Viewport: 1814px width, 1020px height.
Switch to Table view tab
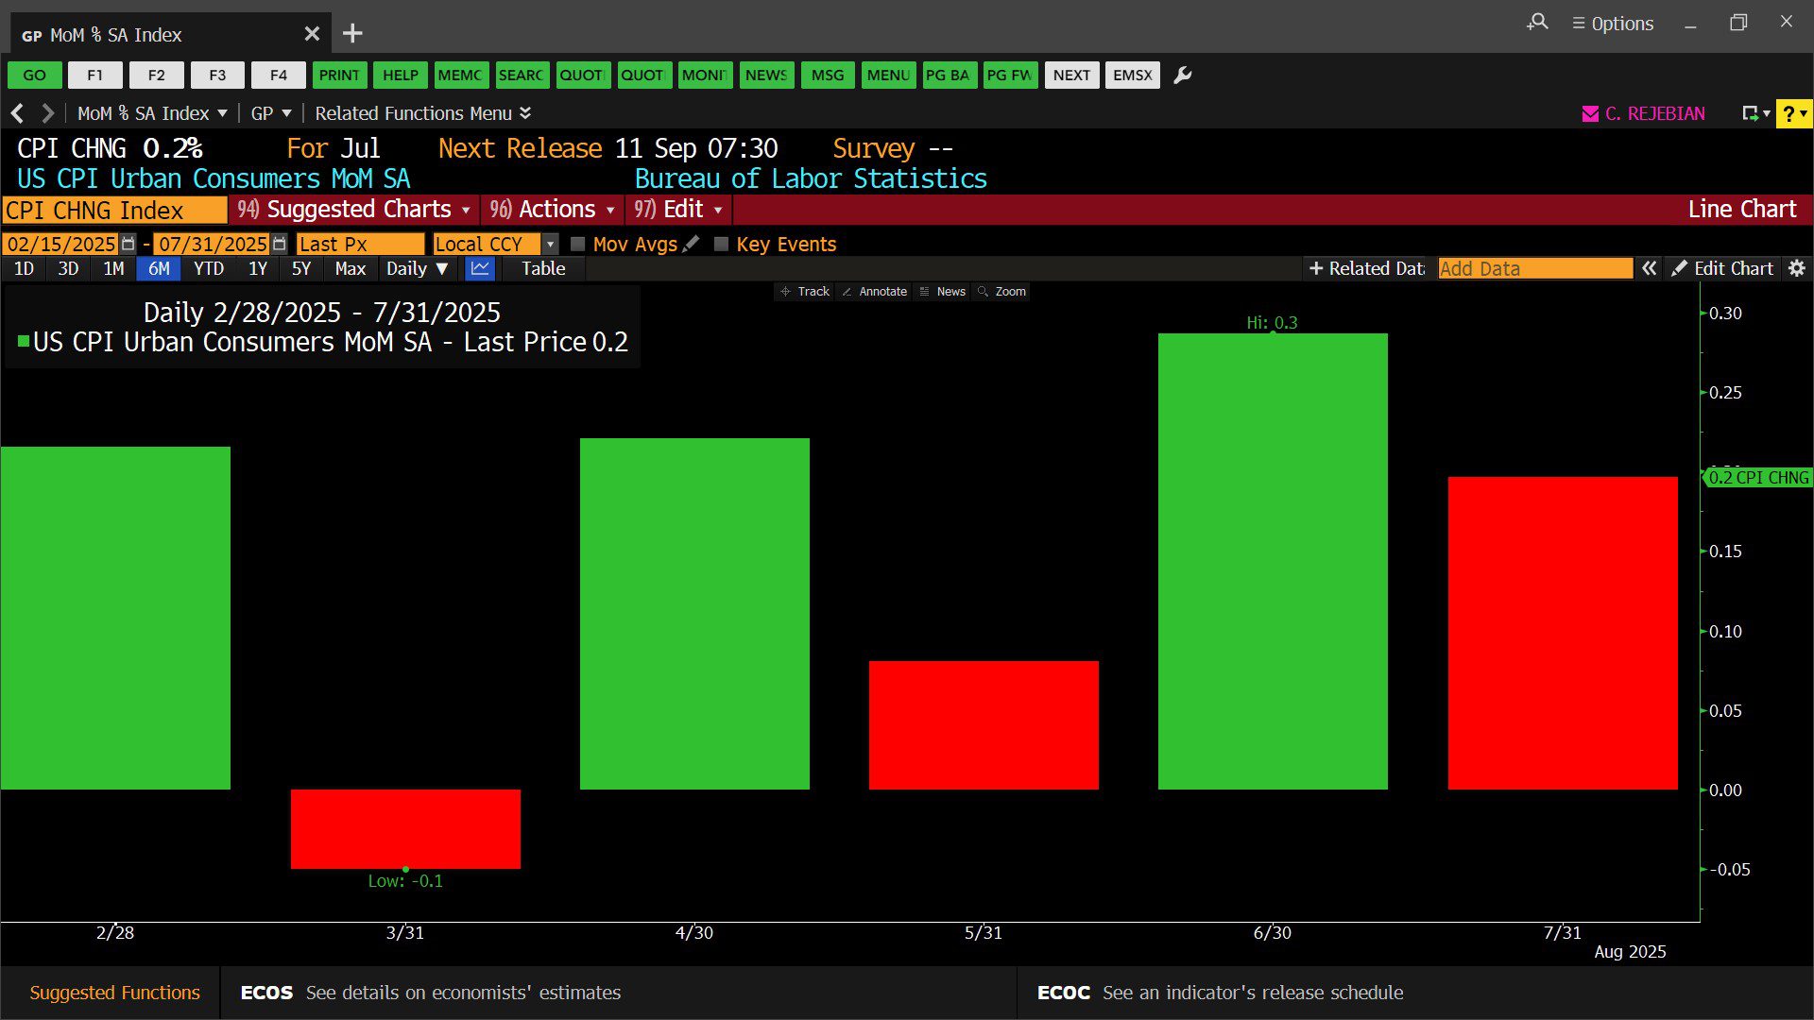(x=543, y=268)
